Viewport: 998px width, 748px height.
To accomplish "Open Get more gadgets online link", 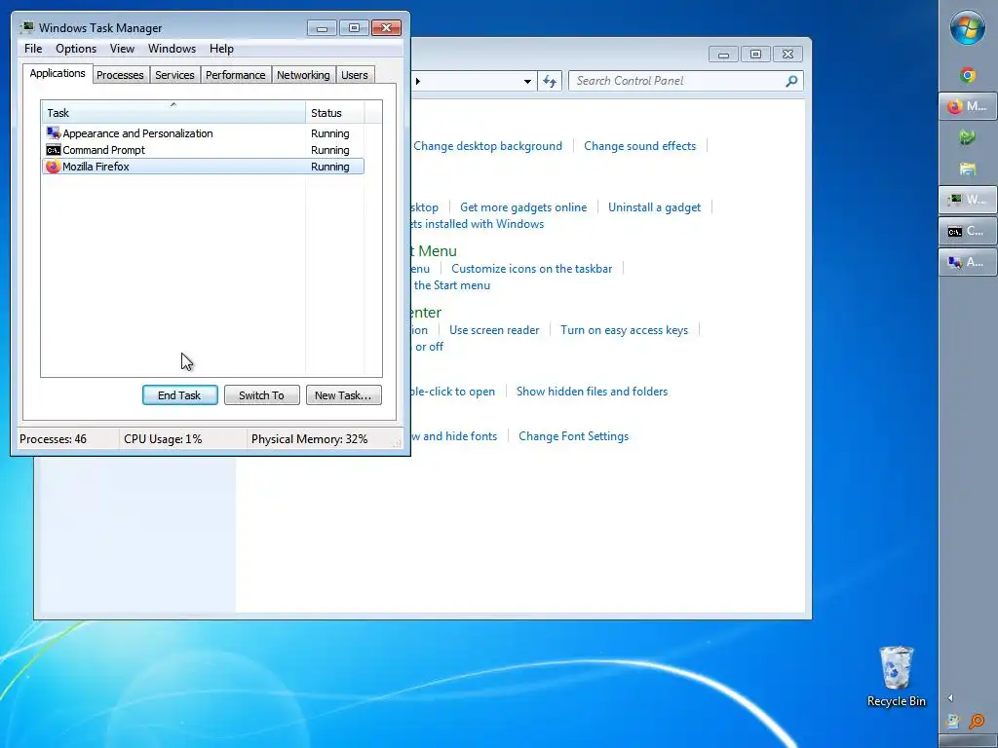I will pos(523,207).
